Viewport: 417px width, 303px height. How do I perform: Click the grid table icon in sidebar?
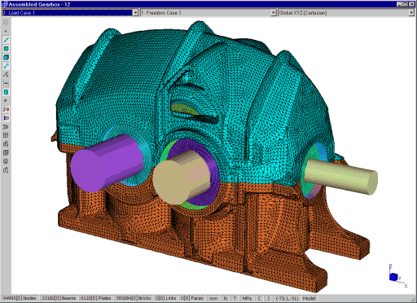coord(6,135)
